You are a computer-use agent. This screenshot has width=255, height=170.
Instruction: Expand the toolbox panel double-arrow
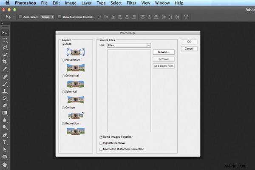point(2,23)
